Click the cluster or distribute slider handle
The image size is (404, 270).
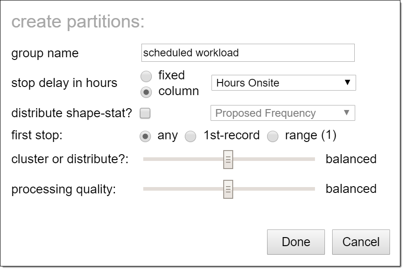pyautogui.click(x=228, y=159)
